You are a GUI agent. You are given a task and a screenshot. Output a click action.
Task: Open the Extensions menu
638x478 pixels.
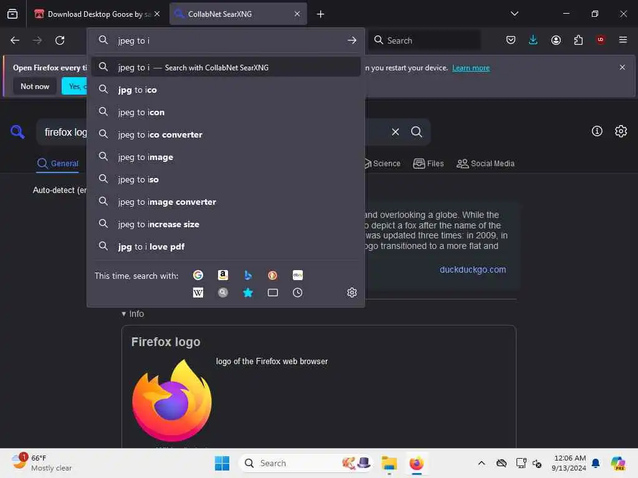point(578,40)
